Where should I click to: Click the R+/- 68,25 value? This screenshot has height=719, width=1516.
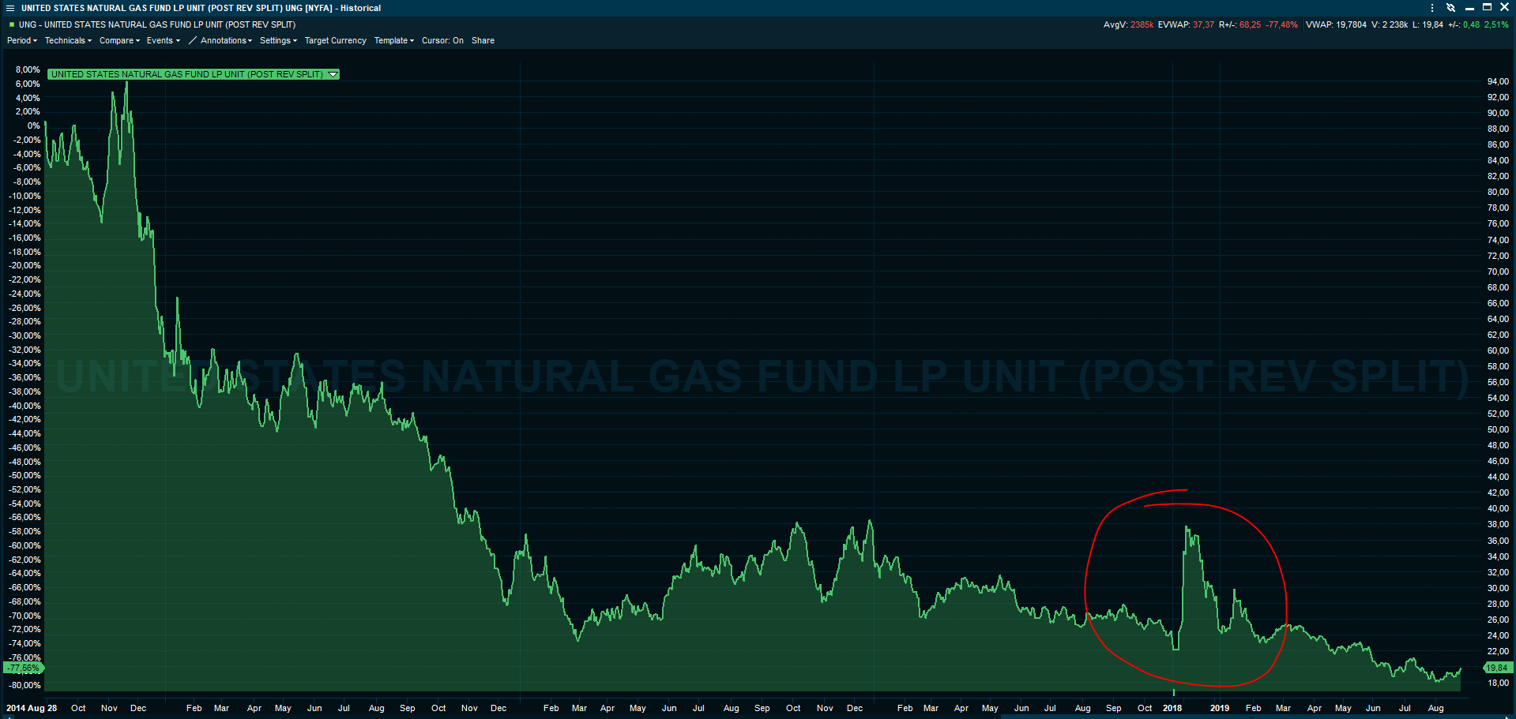(1240, 24)
